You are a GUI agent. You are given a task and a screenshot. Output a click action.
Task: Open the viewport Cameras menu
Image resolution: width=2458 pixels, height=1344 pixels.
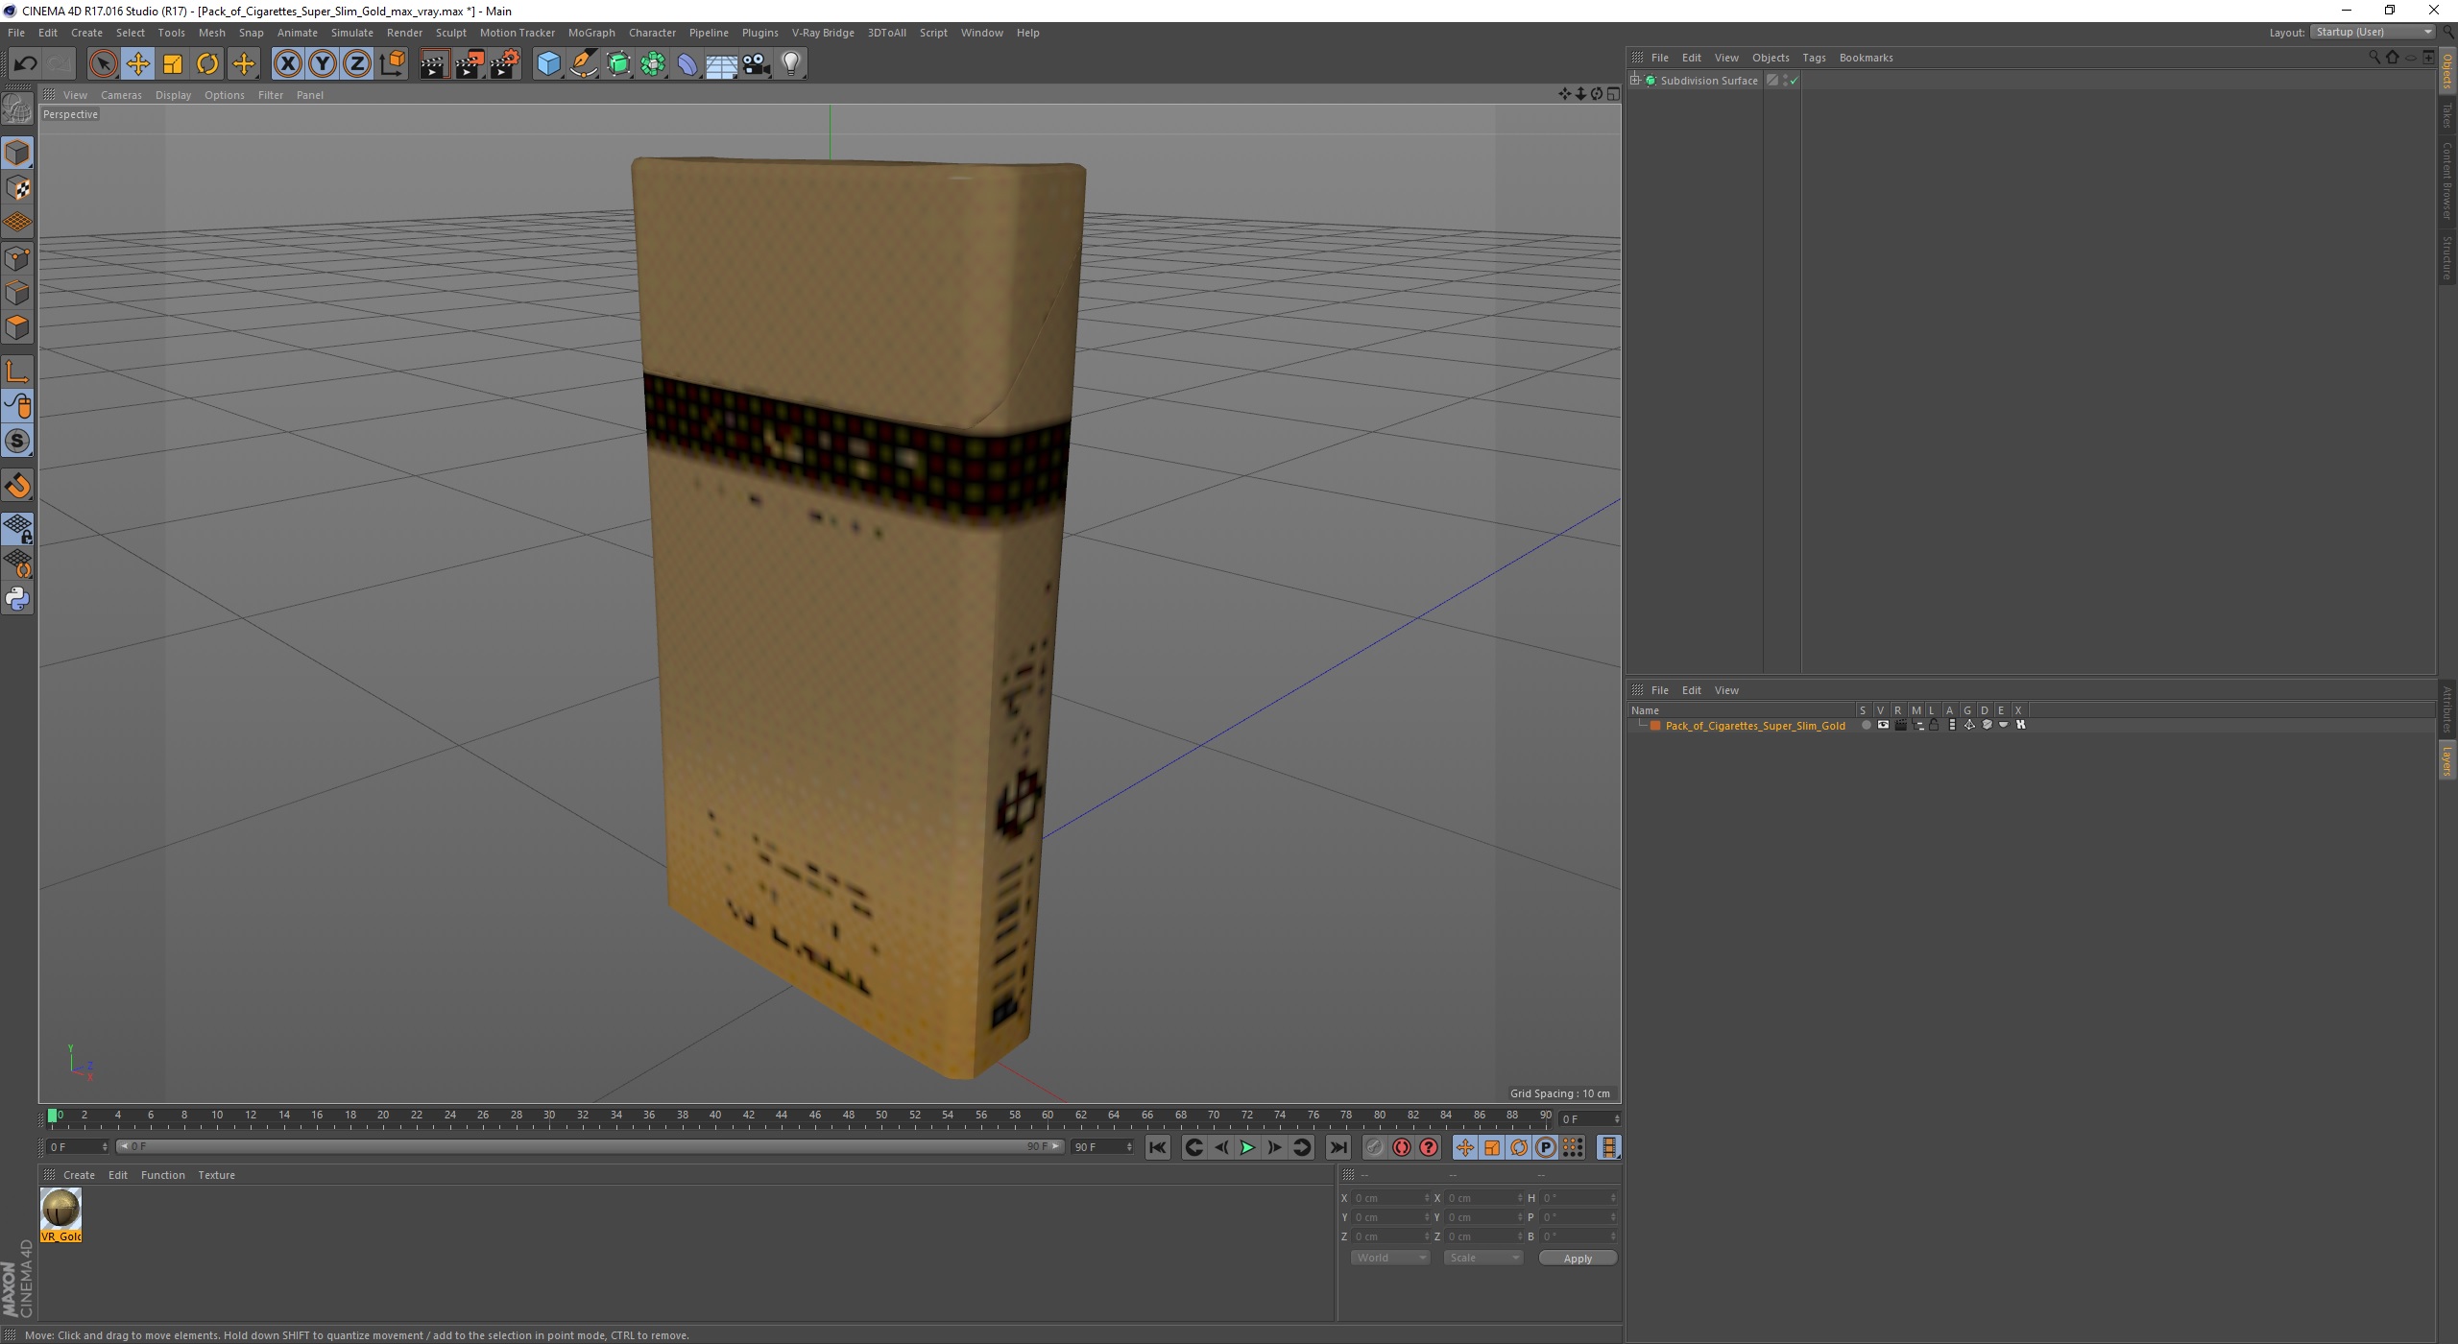coord(121,95)
